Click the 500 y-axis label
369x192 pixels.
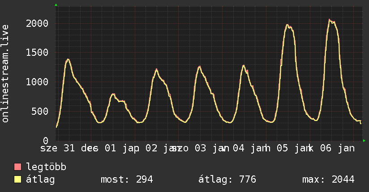40,111
